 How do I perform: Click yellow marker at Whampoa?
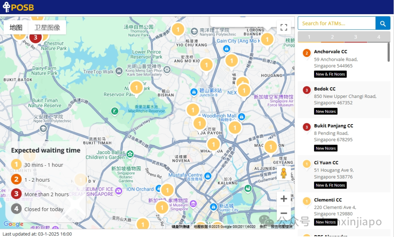click(x=213, y=145)
